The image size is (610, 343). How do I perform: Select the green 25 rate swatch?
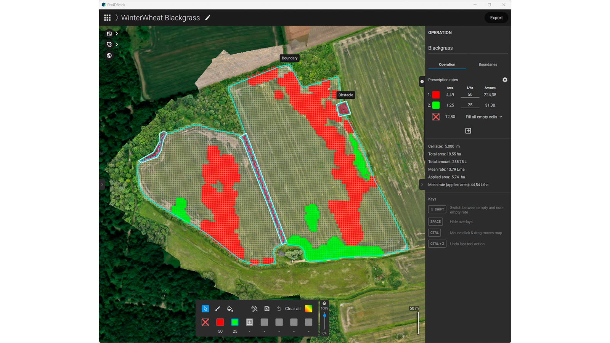235,322
